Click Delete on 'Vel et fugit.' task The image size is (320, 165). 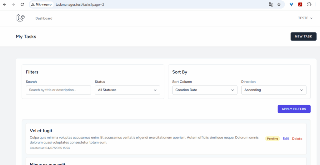point(297,139)
